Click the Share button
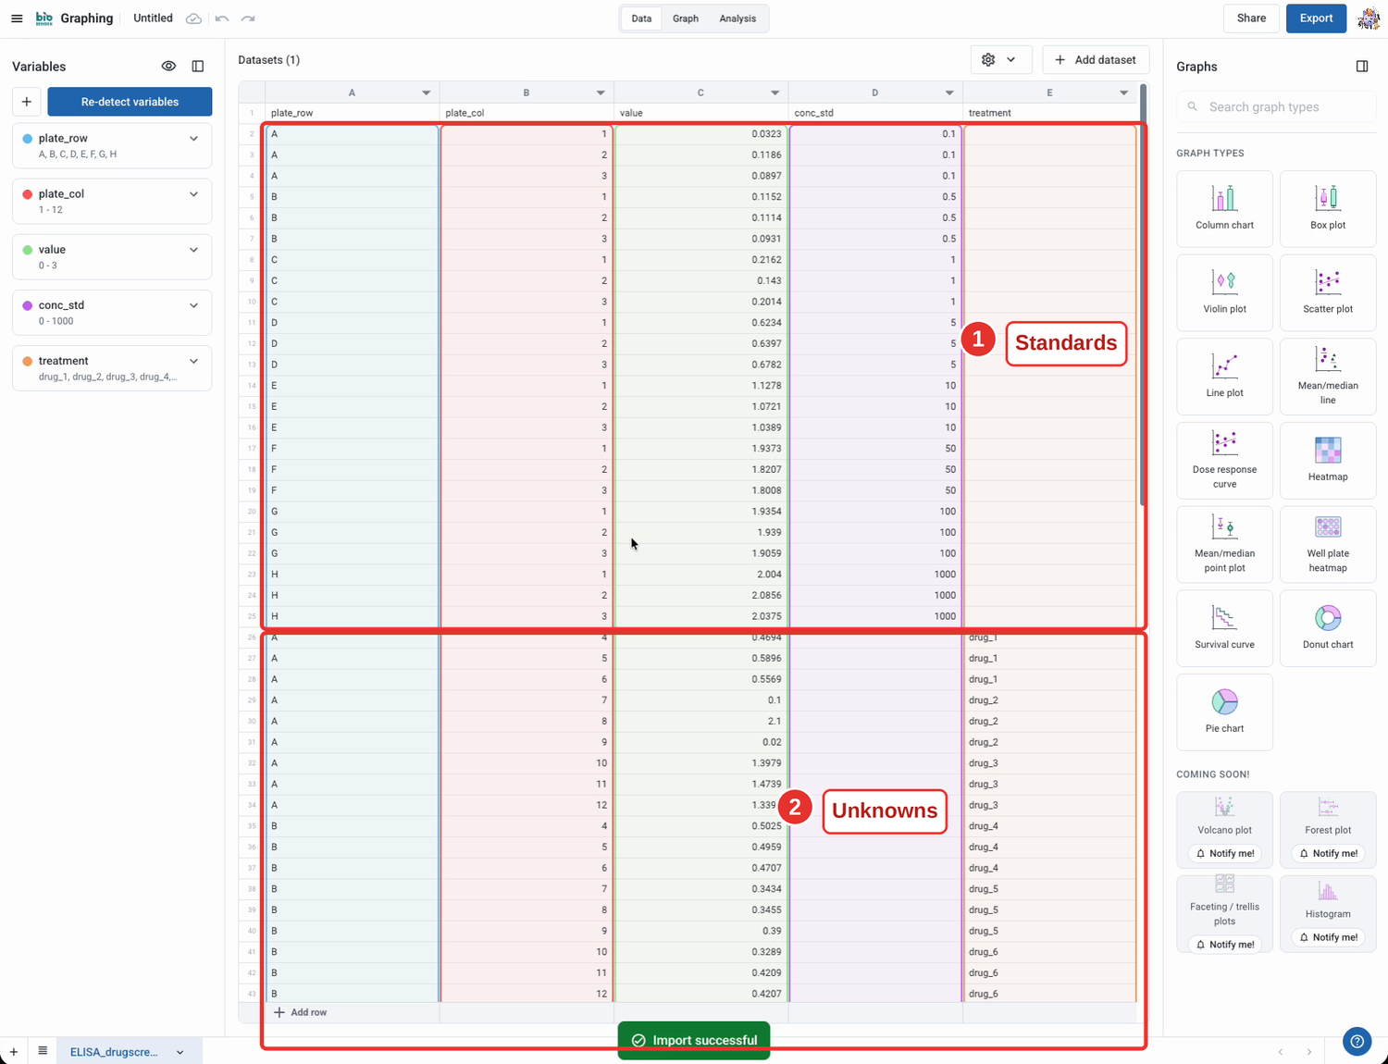Screen dimensions: 1388x1064 pyautogui.click(x=1251, y=19)
